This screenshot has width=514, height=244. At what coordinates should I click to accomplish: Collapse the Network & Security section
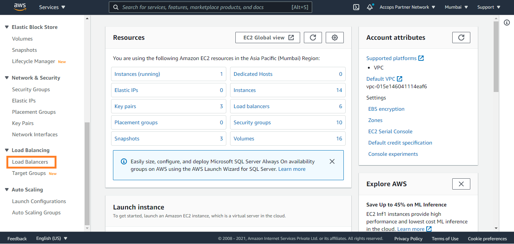point(7,78)
